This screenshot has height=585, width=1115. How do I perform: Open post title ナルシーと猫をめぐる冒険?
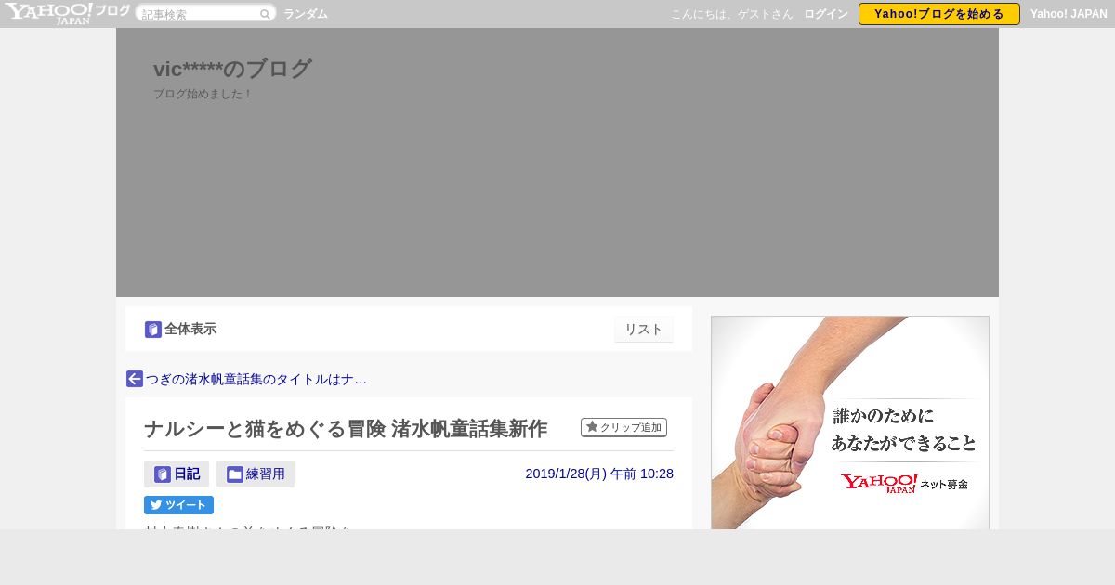346,429
